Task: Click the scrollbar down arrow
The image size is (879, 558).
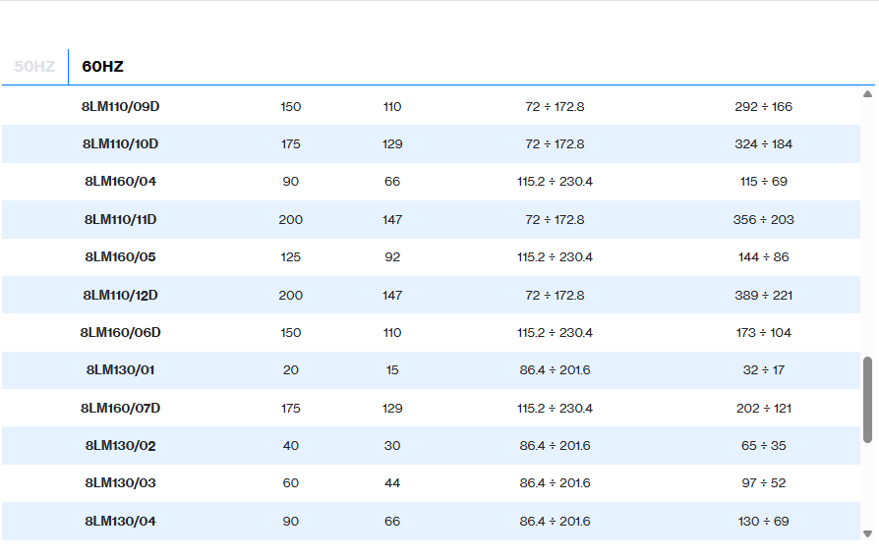Action: coord(867,533)
